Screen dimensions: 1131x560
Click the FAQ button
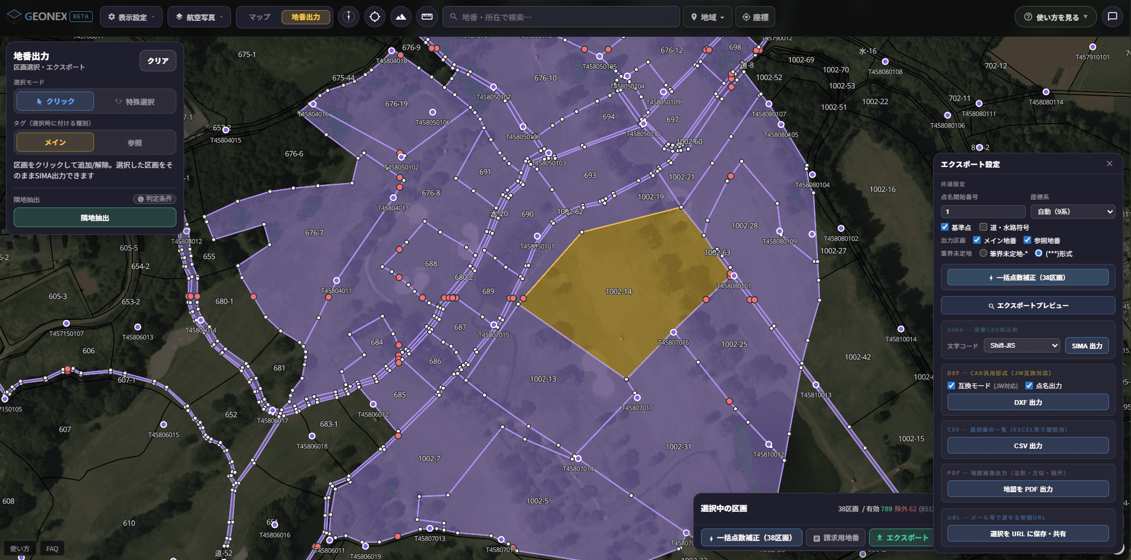[x=52, y=549]
